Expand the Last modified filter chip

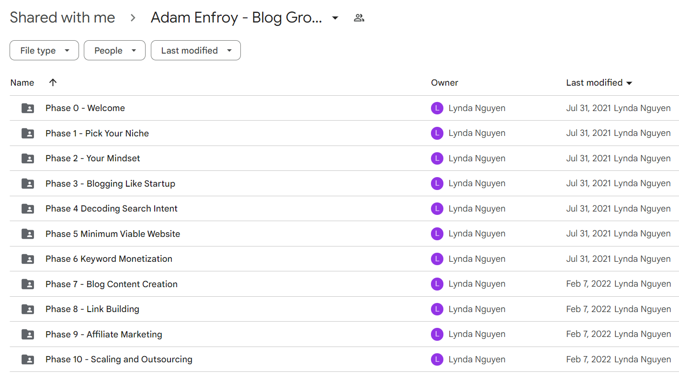[196, 50]
